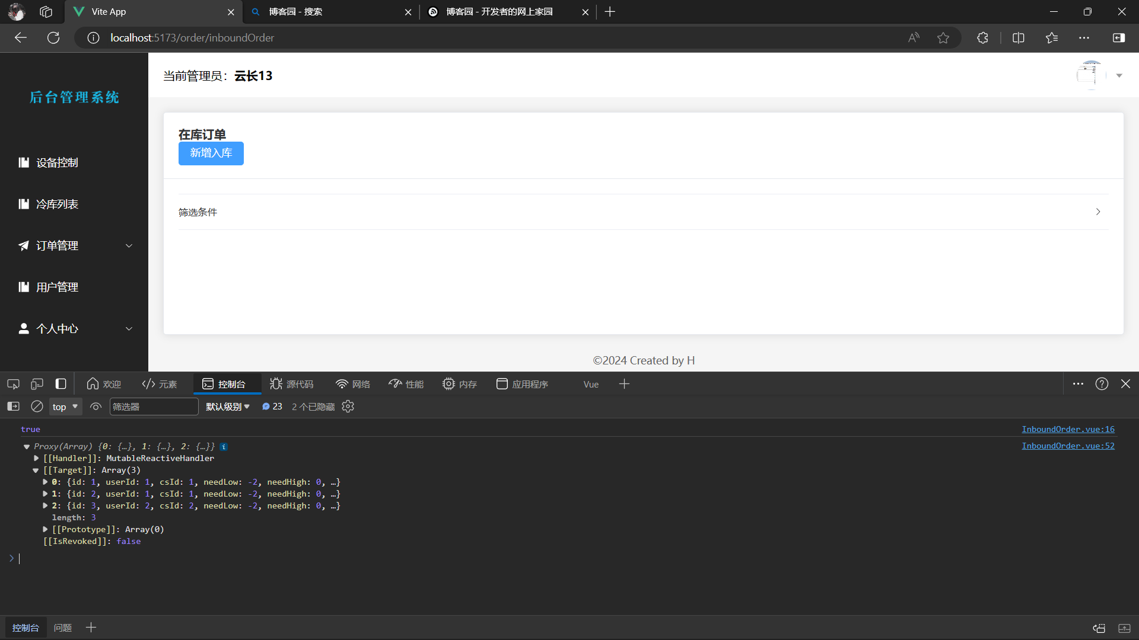Viewport: 1139px width, 640px height.
Task: Open the 默认级别 log level dropdown
Action: 228,407
